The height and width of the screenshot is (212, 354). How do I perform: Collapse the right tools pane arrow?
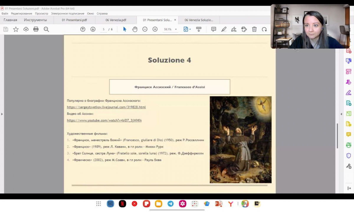pos(341,114)
